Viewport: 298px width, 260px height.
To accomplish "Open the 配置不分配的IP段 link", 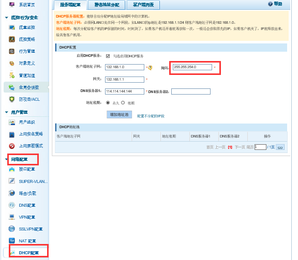I will click(151, 116).
